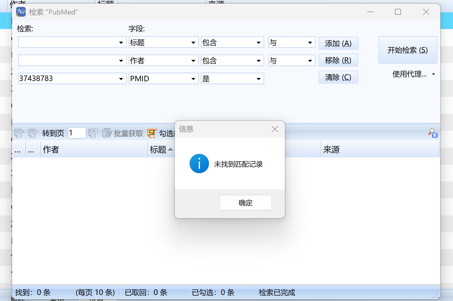The image size is (453, 301).
Task: Select the 批量获取 batch retrieve icon
Action: point(107,133)
